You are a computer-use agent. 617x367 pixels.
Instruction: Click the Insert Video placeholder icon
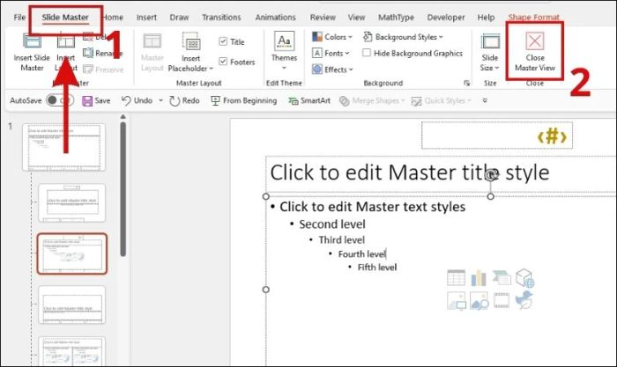tap(502, 301)
